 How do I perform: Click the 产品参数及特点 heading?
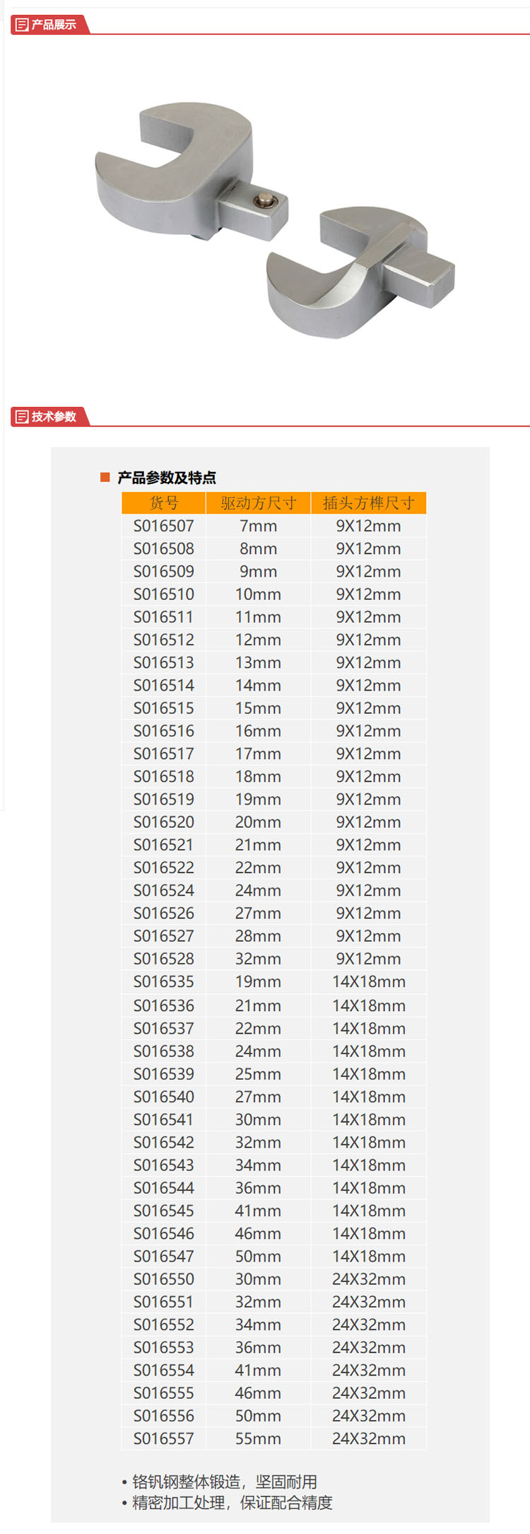point(167,478)
